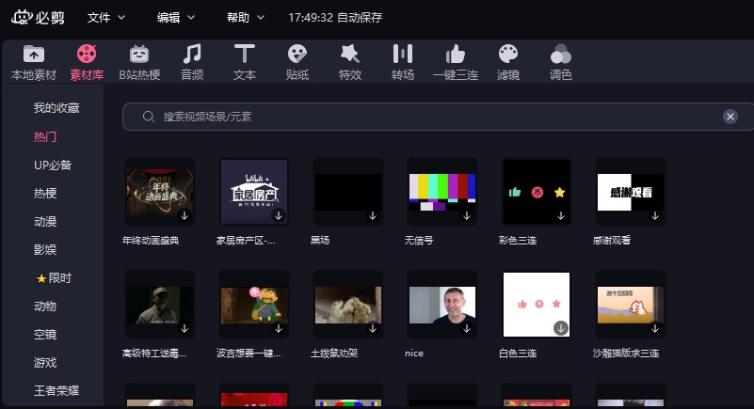Open the 一键三连 thumbs-up panel
Viewport: 754px width, 409px height.
[x=456, y=62]
